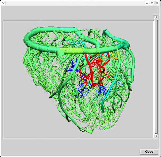161x157 pixels.
Task: Click the vertical scrollbar track
Action: [156, 77]
